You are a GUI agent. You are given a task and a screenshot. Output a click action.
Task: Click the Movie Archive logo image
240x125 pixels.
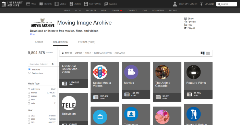click(43, 23)
